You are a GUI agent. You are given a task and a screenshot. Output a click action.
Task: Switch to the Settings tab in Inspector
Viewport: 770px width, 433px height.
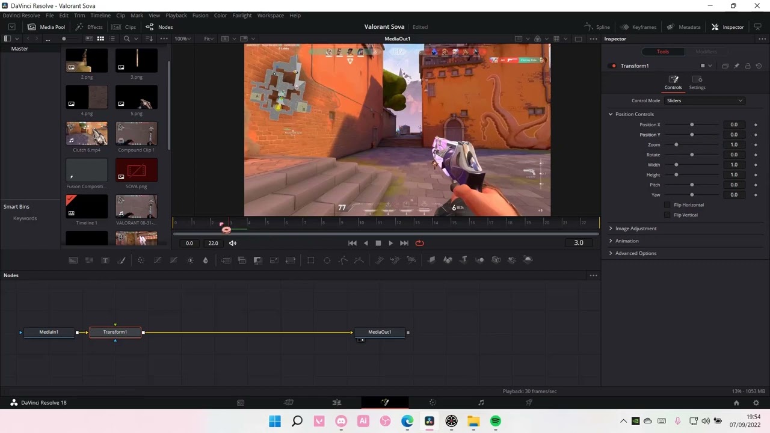[x=697, y=83]
